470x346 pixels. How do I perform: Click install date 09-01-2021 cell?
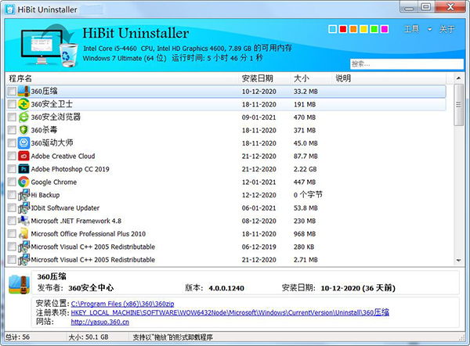click(x=259, y=117)
